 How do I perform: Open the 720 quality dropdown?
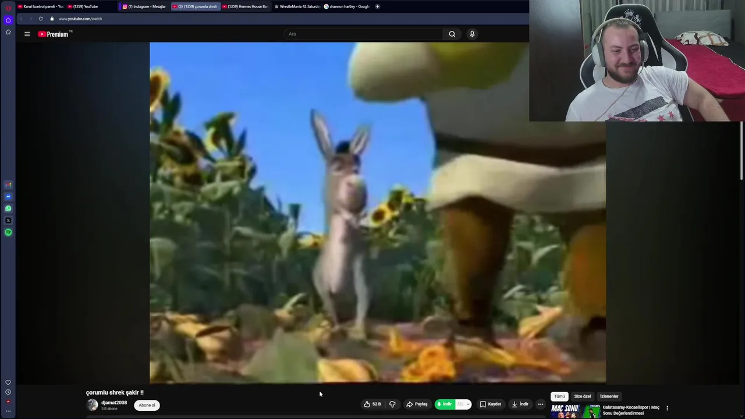[463, 404]
